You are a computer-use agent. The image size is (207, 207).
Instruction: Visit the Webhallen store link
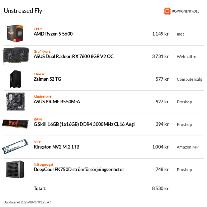point(187,57)
